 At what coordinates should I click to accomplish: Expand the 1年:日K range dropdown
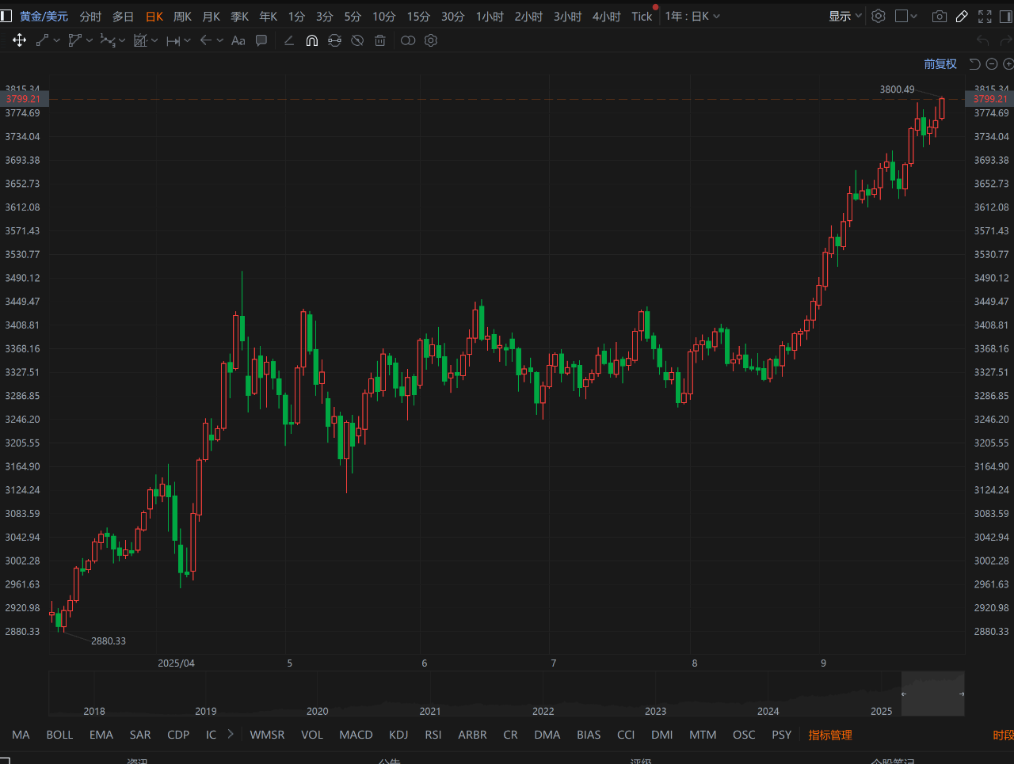pyautogui.click(x=692, y=16)
